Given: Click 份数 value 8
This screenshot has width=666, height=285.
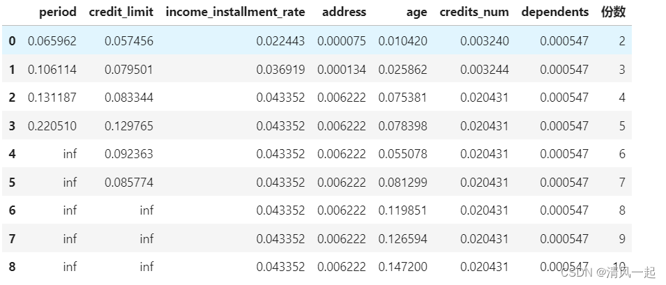Looking at the screenshot, I should (622, 210).
